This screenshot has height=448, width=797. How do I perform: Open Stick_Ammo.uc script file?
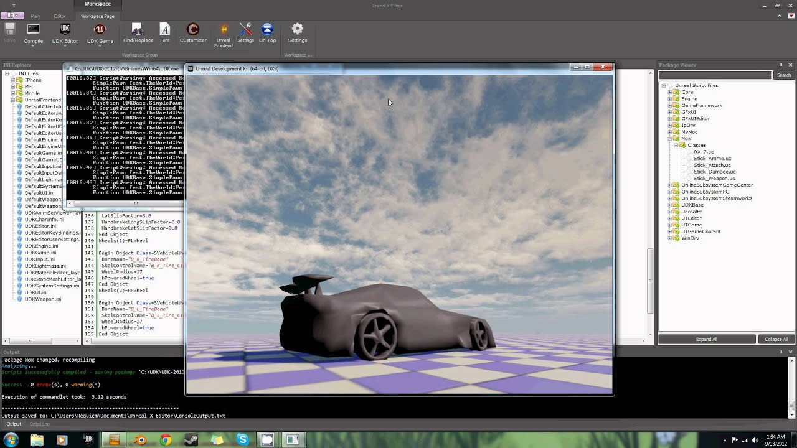pos(712,159)
